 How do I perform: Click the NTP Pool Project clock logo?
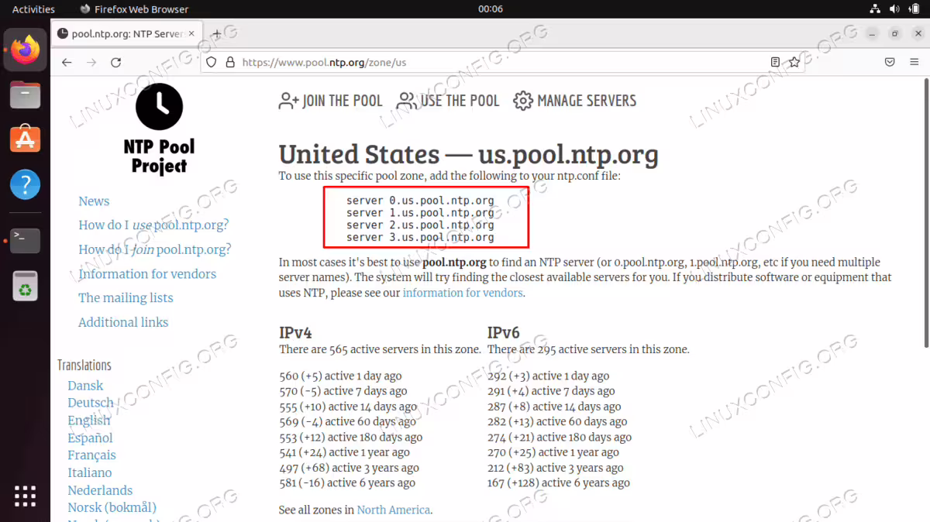[159, 106]
